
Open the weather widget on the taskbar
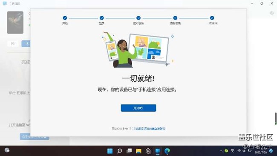pyautogui.click(x=7, y=150)
